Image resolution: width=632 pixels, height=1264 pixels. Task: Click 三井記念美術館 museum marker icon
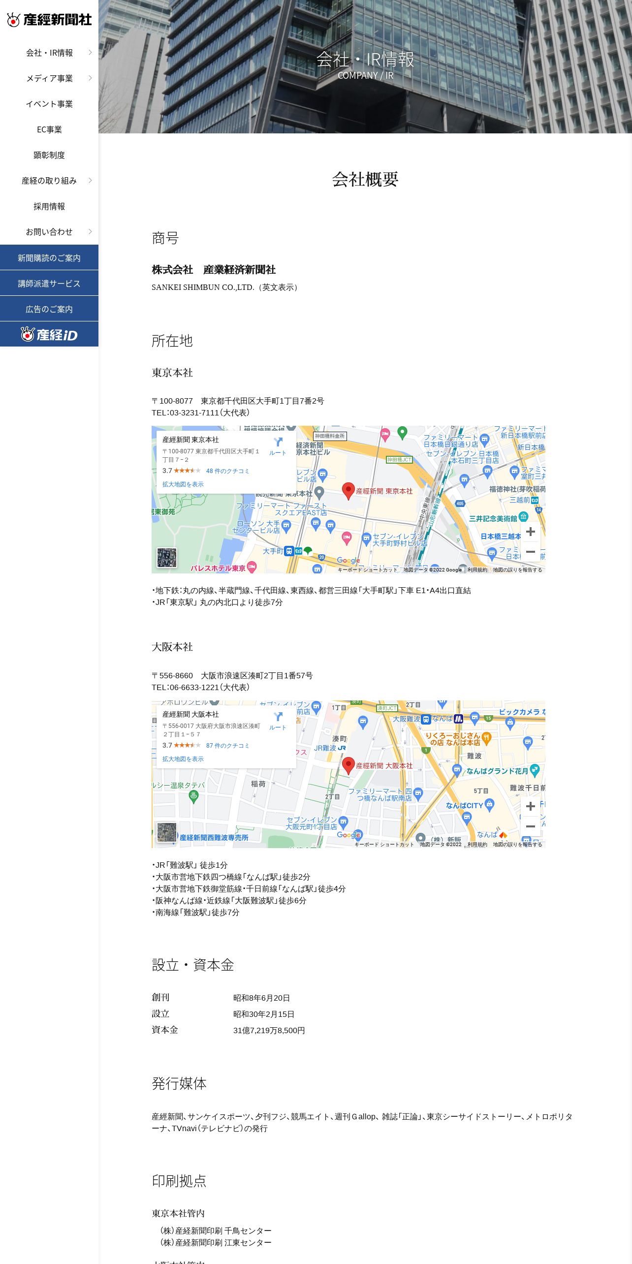[x=523, y=516]
